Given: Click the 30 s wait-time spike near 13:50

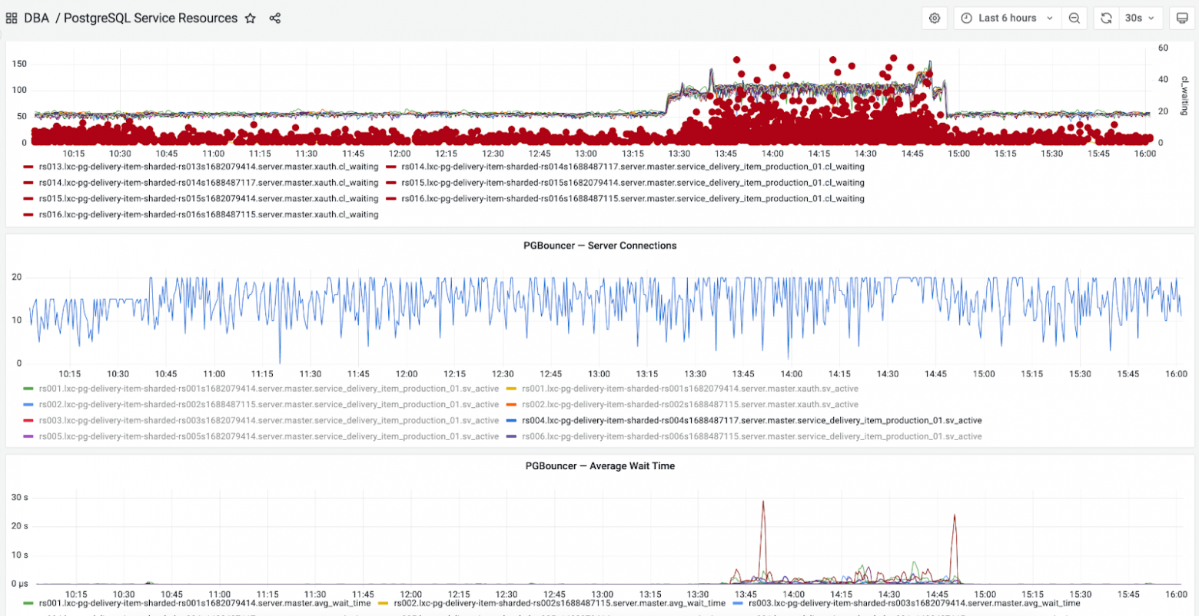Looking at the screenshot, I should pos(762,503).
